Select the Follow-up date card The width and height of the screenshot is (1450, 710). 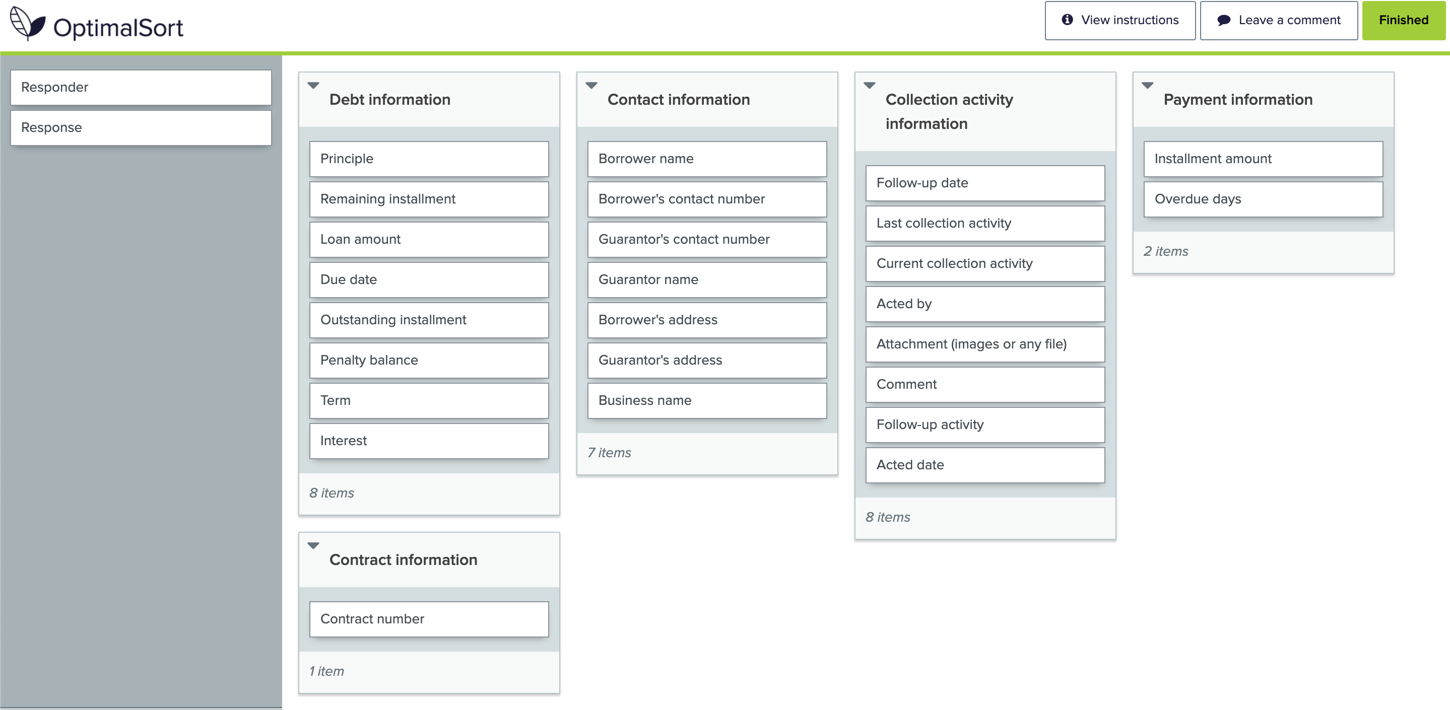point(985,183)
